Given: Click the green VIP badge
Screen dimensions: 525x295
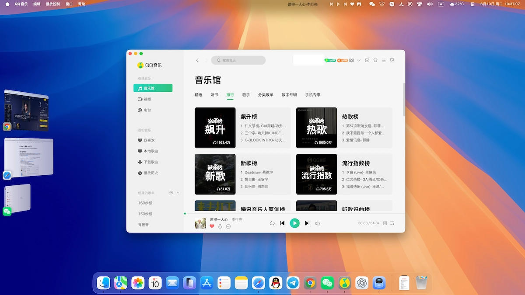Looking at the screenshot, I should click(x=330, y=60).
